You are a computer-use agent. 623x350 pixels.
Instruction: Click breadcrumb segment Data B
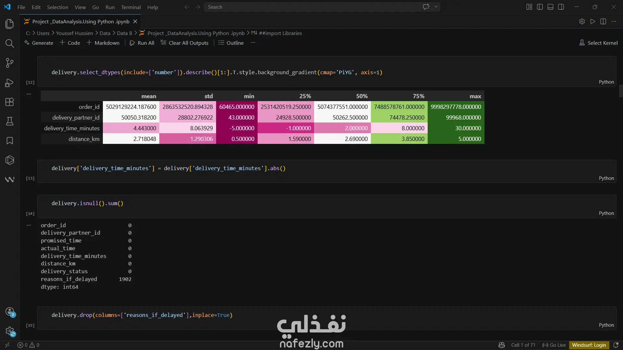tap(124, 33)
